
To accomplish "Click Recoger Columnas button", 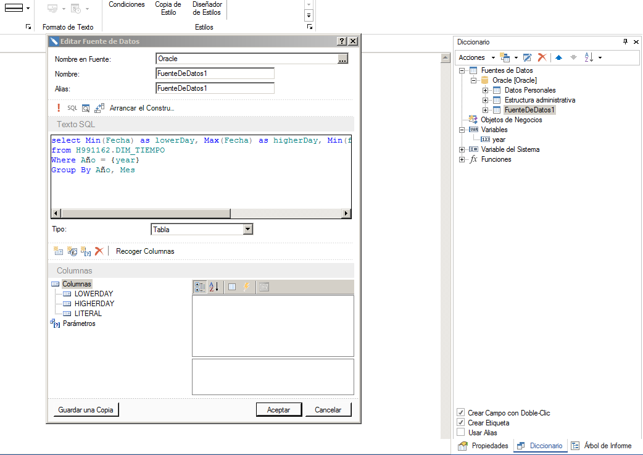I will click(145, 251).
